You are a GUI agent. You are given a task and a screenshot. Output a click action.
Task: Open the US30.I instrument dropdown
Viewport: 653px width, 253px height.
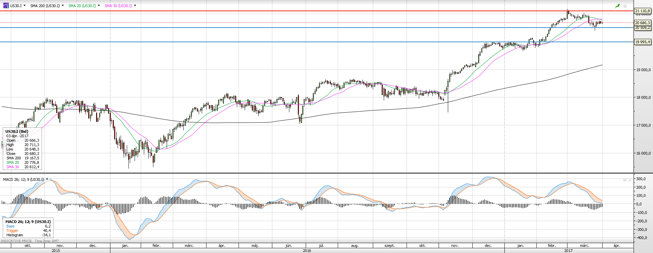[x=25, y=5]
